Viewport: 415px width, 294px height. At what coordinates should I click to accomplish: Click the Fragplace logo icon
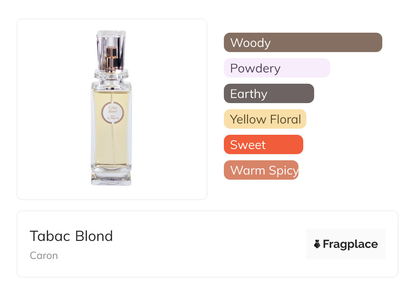(317, 244)
